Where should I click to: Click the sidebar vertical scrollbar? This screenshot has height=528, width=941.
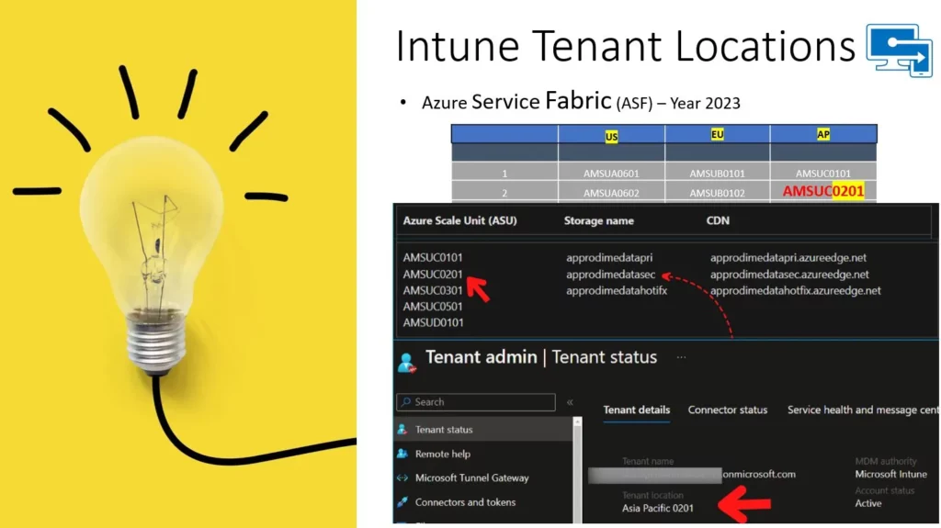pos(577,470)
